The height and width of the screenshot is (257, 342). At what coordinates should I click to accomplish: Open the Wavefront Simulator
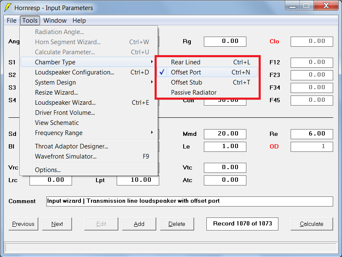pos(89,156)
